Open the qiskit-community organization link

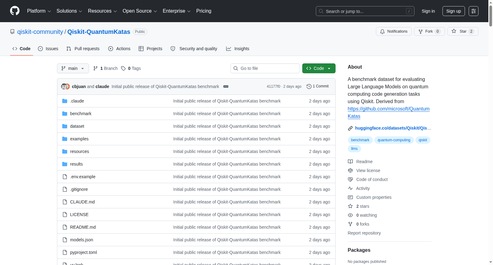click(40, 32)
